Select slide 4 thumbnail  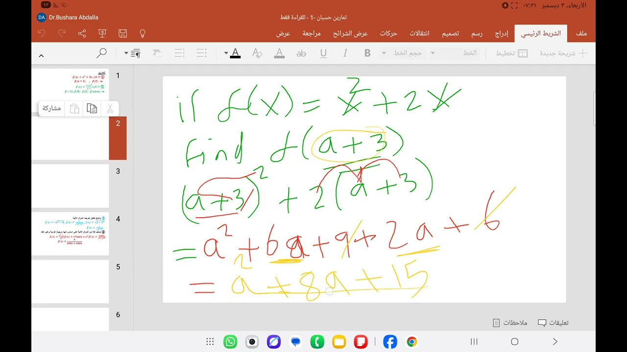point(70,234)
